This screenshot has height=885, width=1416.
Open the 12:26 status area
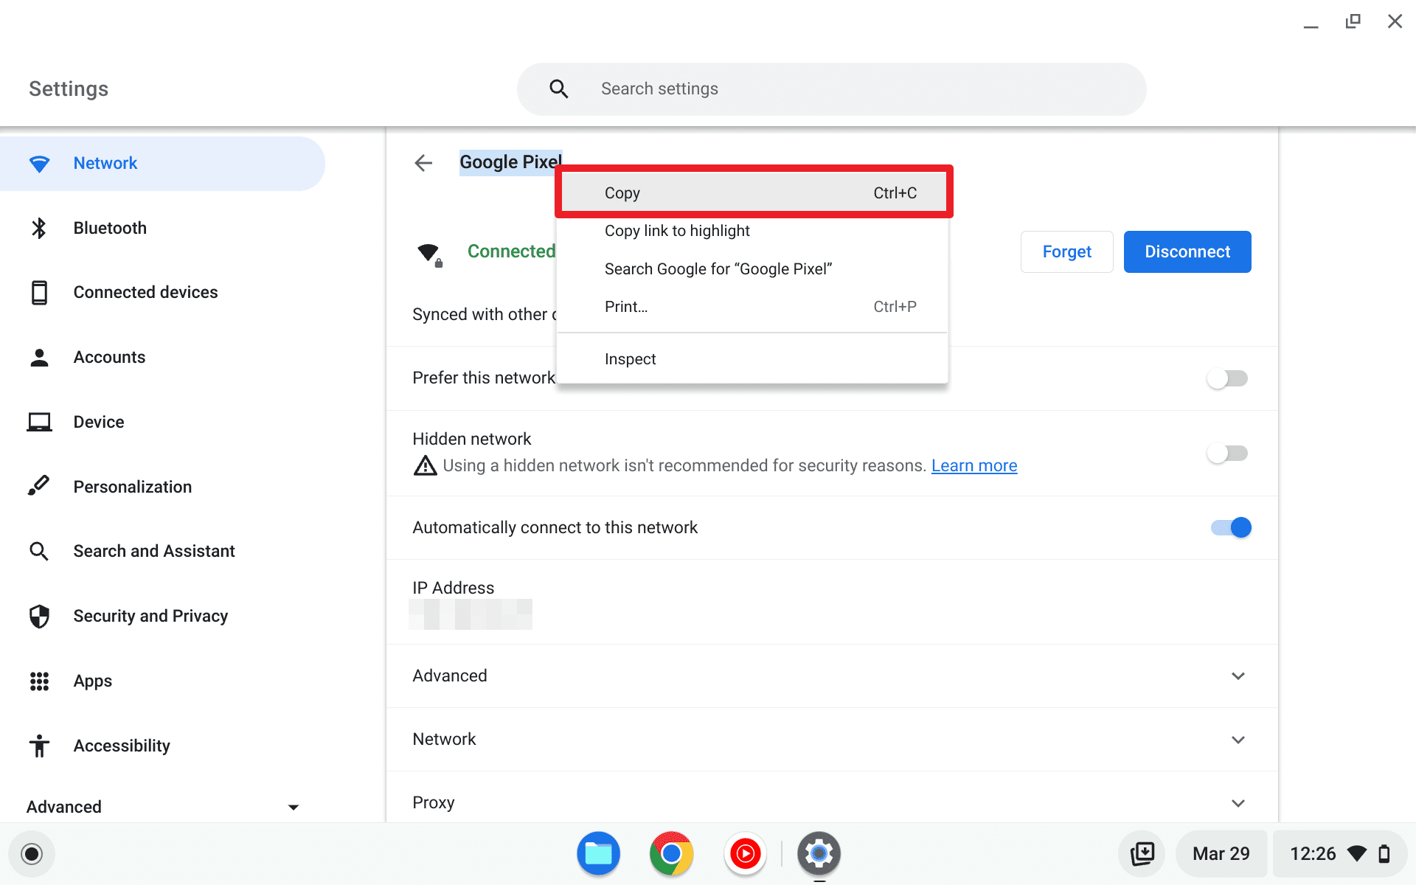point(1341,854)
